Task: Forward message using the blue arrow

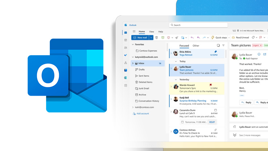Action: click(x=204, y=37)
